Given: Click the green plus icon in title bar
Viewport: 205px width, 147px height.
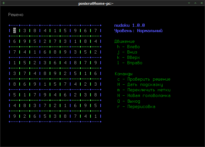Looking at the screenshot, I should coord(4,3).
